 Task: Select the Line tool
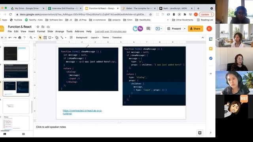click(62, 37)
